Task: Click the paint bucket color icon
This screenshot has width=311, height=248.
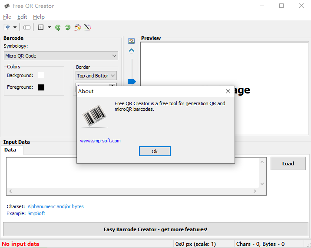Action: point(78,27)
